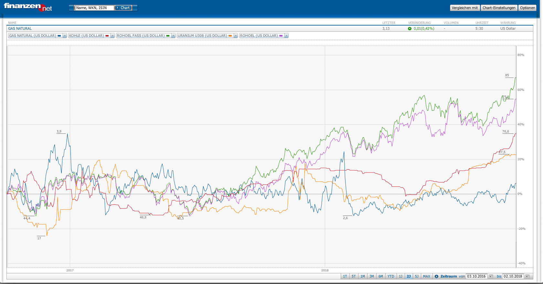This screenshot has height=284, width=543.
Task: Click the time value 5:30
Action: point(479,28)
